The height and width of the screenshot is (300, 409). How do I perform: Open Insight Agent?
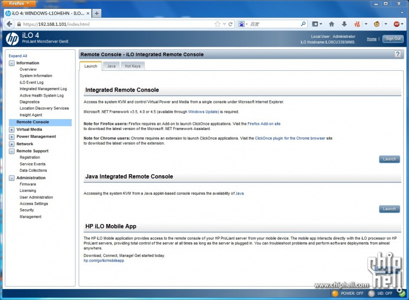click(31, 115)
